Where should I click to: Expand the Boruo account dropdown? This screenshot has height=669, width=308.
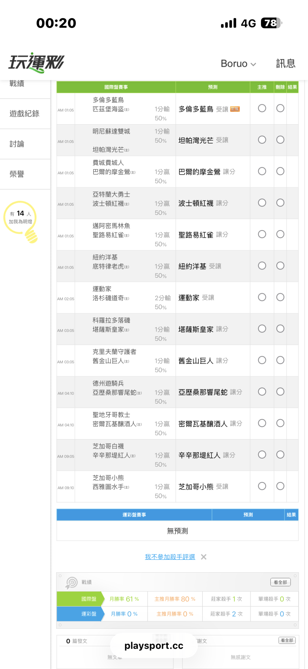point(238,63)
